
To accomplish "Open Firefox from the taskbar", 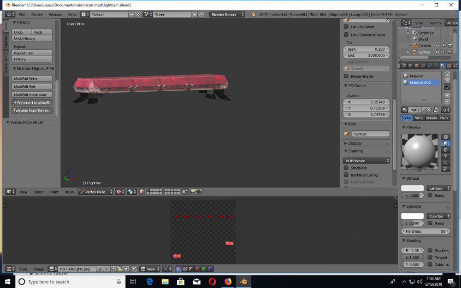I will [228, 282].
